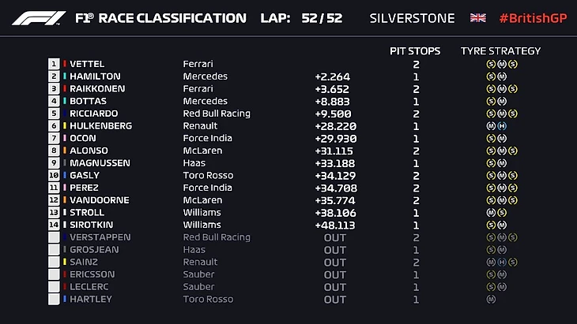Click the position 1 number box
Image resolution: width=577 pixels, height=324 pixels.
[x=54, y=64]
